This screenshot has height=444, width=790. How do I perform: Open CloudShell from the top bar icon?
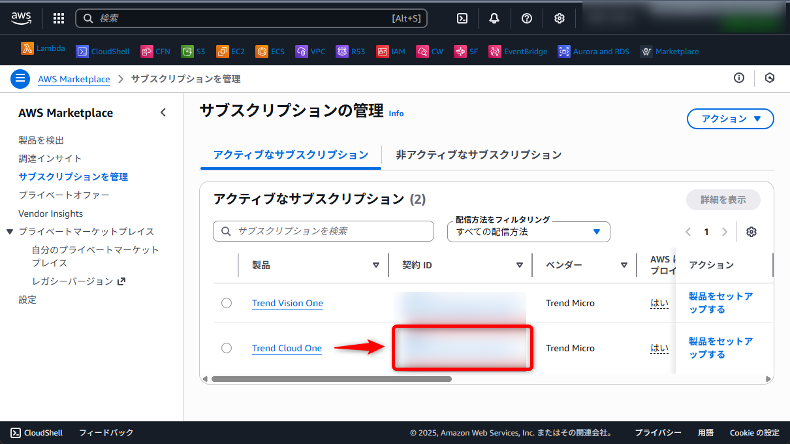(x=462, y=18)
